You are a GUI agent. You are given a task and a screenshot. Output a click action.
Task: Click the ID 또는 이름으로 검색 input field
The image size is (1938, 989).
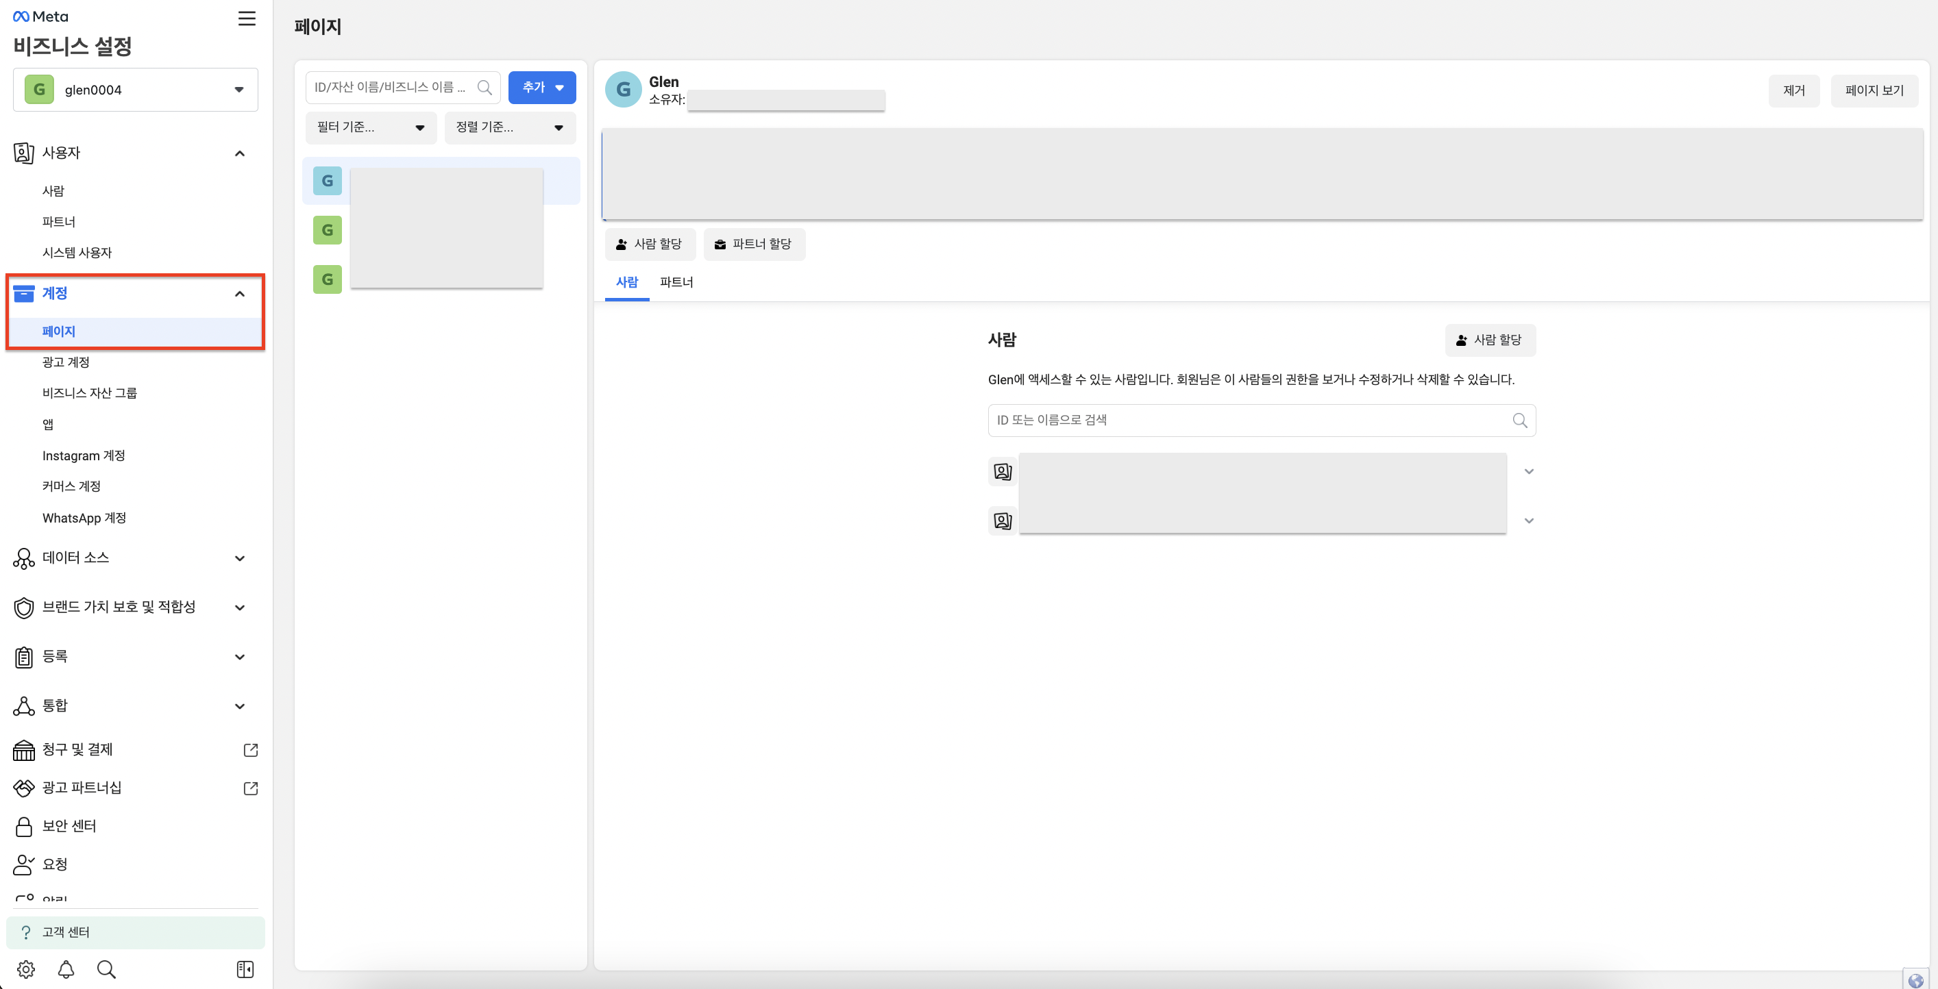pyautogui.click(x=1249, y=421)
